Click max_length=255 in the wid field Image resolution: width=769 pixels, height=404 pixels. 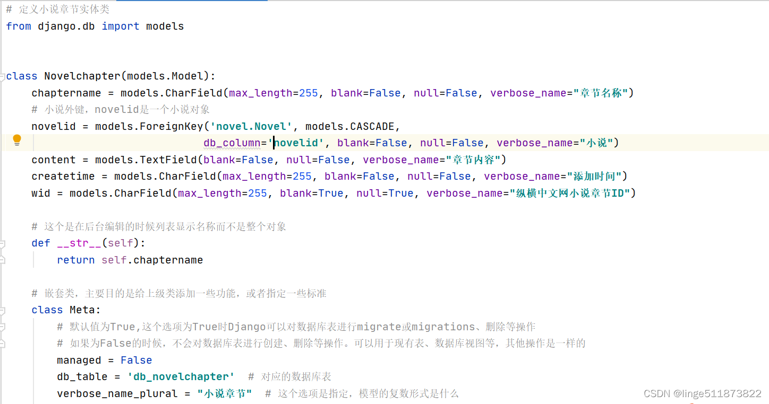(223, 193)
